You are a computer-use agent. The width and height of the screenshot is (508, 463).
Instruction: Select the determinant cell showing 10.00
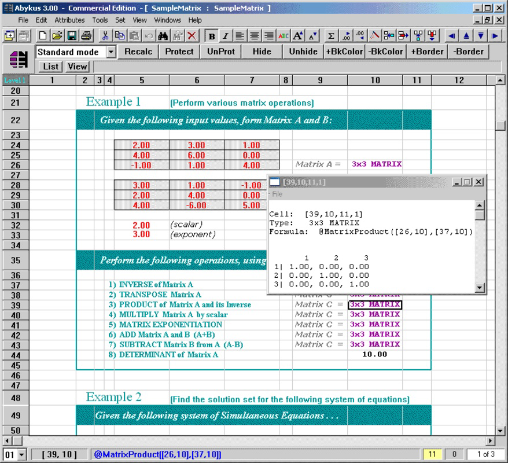tap(374, 354)
